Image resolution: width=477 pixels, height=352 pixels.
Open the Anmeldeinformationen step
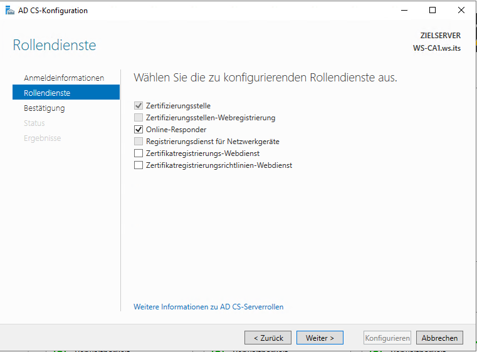pyautogui.click(x=64, y=78)
